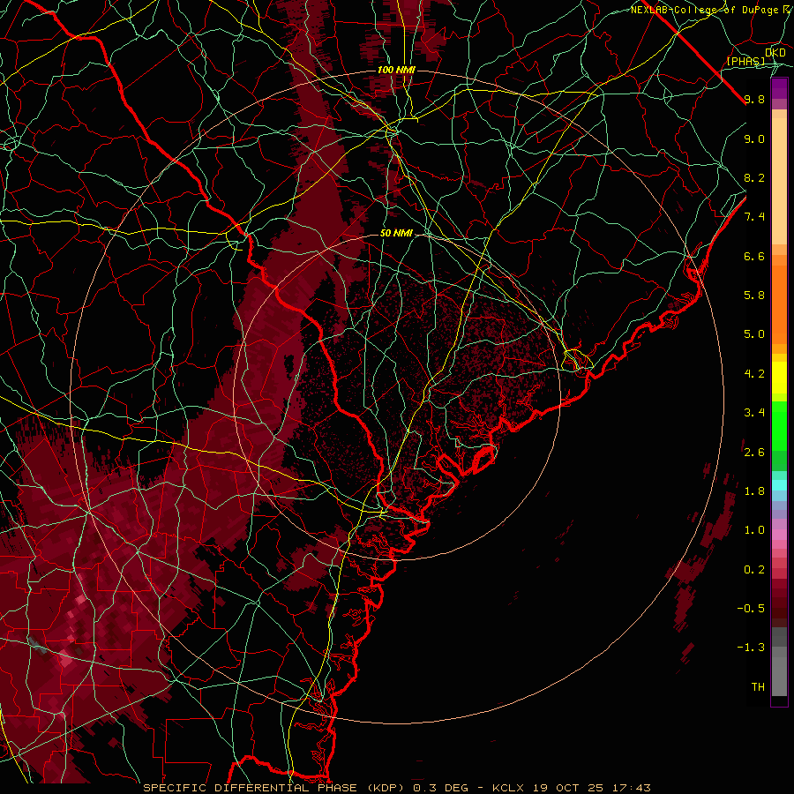Pick the yellow band in the color legend
This screenshot has width=794, height=794.
coord(779,378)
